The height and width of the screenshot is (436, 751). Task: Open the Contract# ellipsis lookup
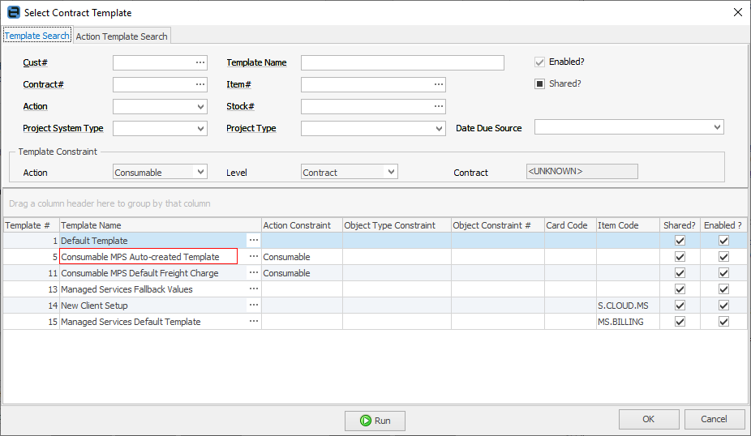pos(200,84)
